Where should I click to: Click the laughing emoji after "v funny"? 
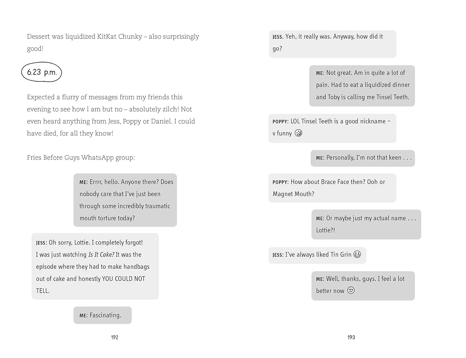(298, 133)
